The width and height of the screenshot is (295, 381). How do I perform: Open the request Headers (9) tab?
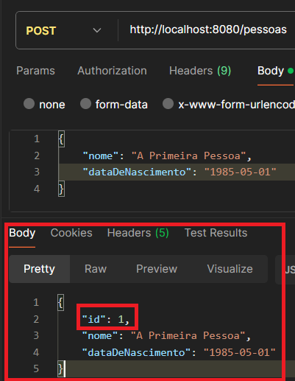coord(200,71)
